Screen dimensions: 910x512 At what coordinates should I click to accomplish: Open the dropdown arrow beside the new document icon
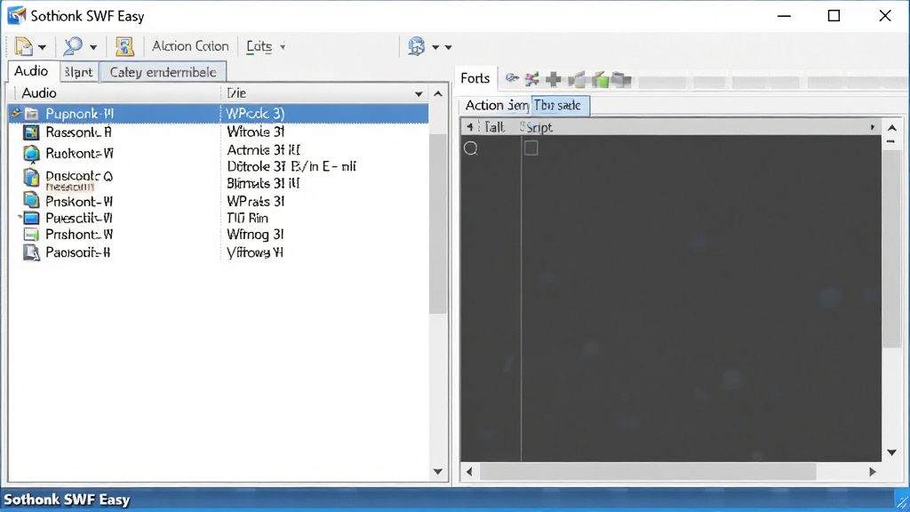tap(42, 48)
